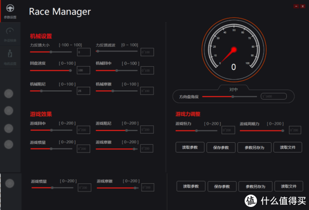The width and height of the screenshot is (309, 210).
Task: Minimize the Race Manager window
Action: [296, 6]
